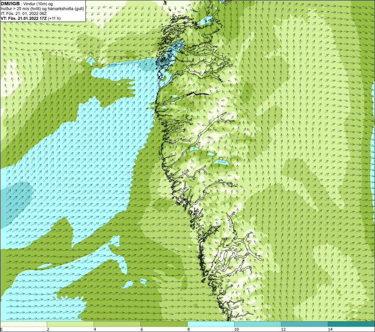Click the scale label '14'
Image resolution: width=375 pixels, height=332 pixels.
330,329
